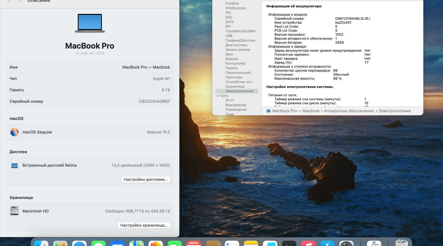Click Аппаратное обеспечение in the path bar
This screenshot has width=443, height=246.
coord(349,111)
